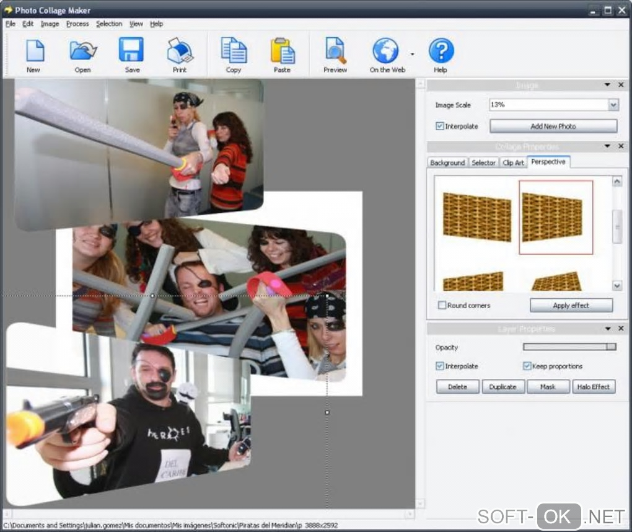Save the collage using the Save icon
The height and width of the screenshot is (532, 632).
tap(131, 51)
